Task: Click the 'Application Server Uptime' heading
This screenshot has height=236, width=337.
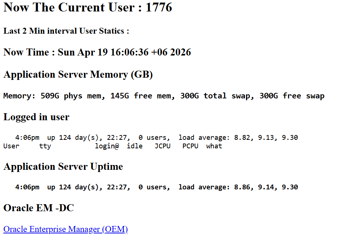Action: (x=63, y=166)
